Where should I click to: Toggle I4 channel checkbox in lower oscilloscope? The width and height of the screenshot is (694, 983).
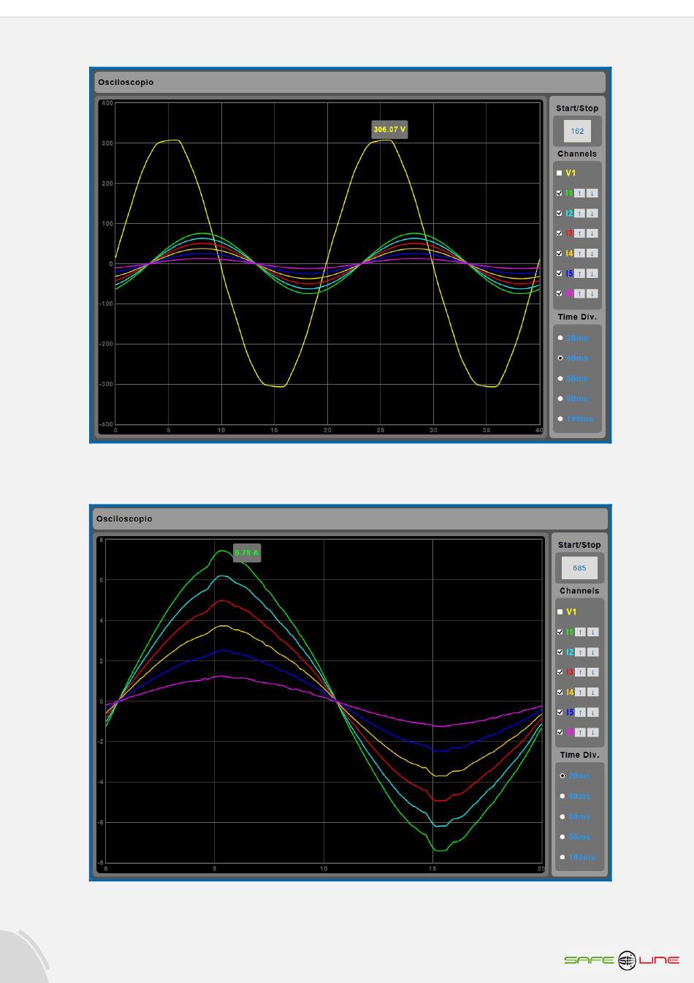560,692
